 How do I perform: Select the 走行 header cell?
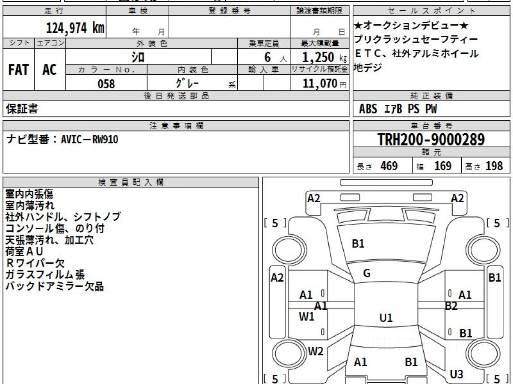[x=54, y=11]
